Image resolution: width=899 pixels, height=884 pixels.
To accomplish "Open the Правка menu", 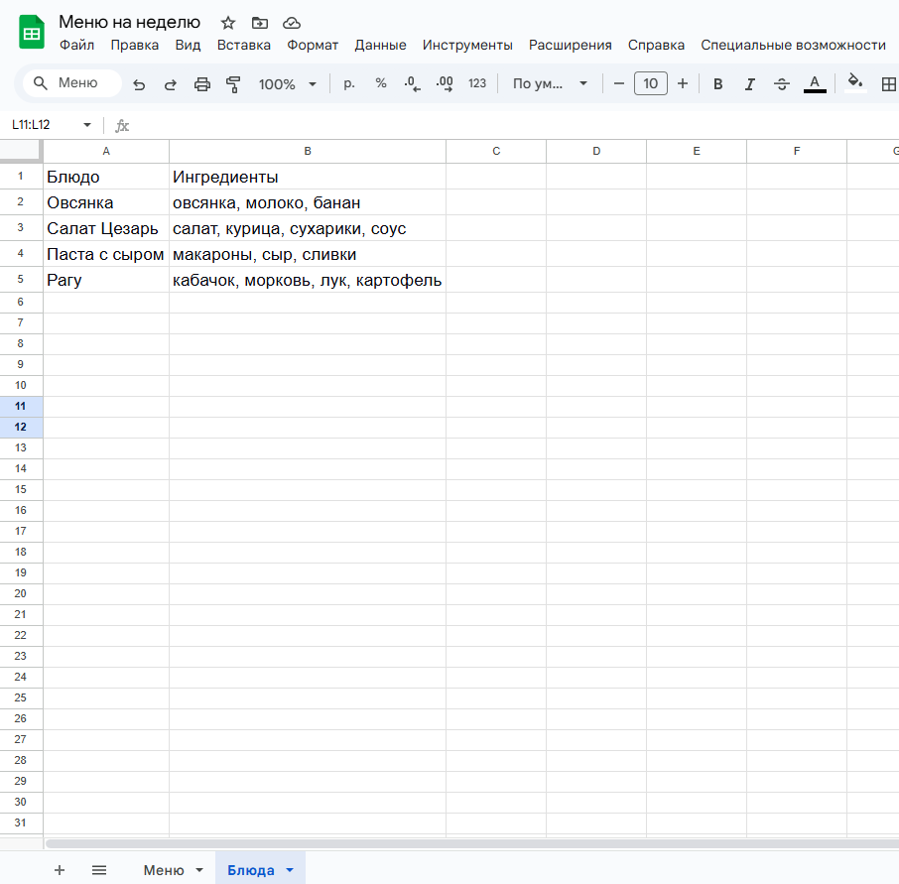I will 135,45.
